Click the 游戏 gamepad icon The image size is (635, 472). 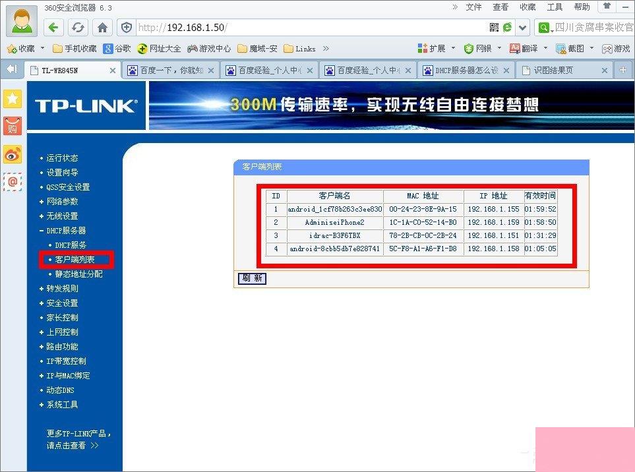607,49
